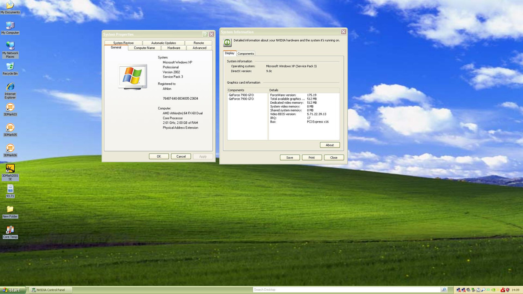Click the taskbar clock showing 14:09

click(x=516, y=290)
